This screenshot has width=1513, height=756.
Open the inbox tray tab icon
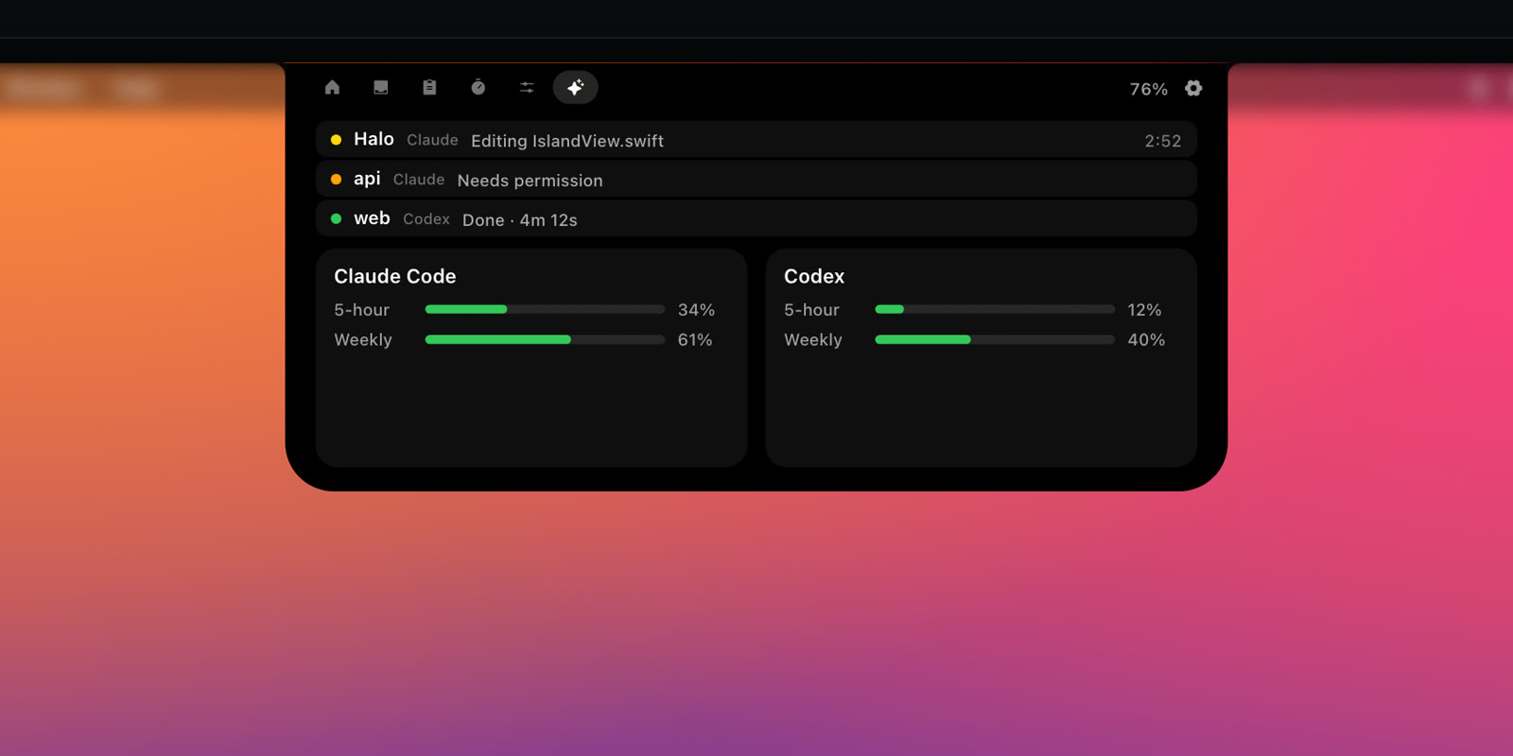pos(381,88)
